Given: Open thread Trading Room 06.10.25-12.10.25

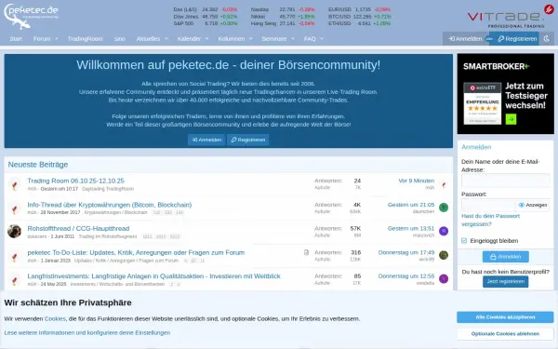Looking at the screenshot, I should (76, 181).
